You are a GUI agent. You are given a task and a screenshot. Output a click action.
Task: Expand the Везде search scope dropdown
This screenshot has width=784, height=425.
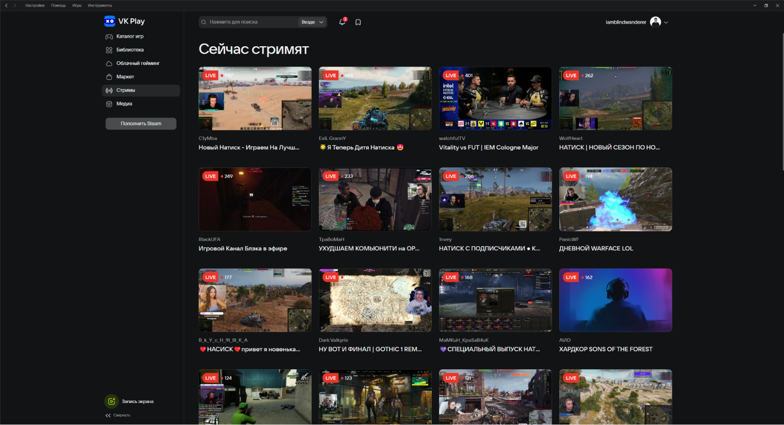(x=312, y=22)
